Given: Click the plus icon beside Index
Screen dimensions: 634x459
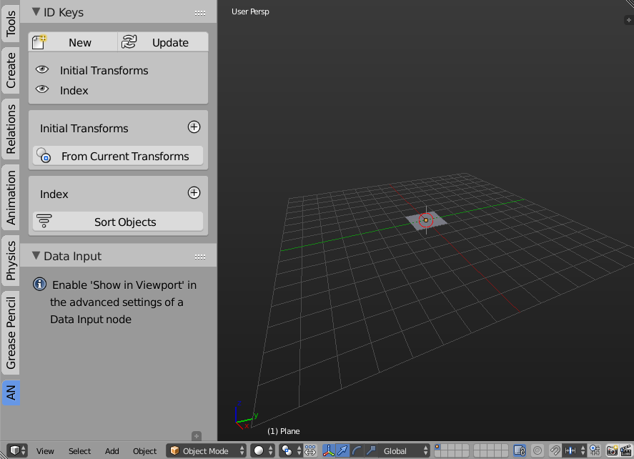Looking at the screenshot, I should pyautogui.click(x=194, y=193).
